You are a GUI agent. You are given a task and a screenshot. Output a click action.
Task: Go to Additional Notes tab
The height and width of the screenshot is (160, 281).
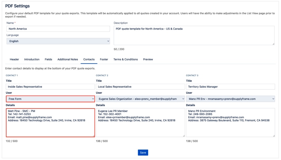68,59
